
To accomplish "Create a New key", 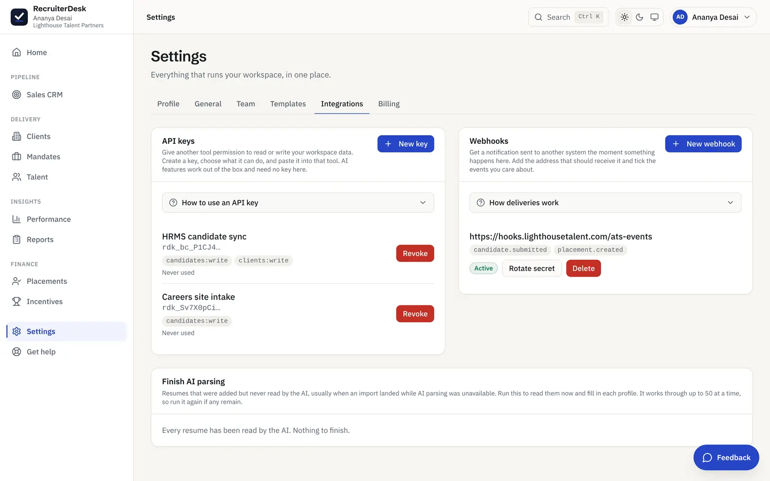I will coord(406,144).
